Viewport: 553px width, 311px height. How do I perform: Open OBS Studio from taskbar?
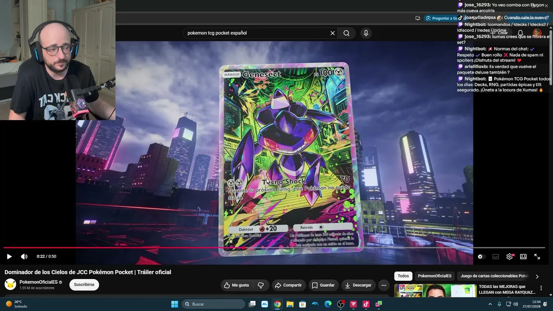[x=340, y=304]
